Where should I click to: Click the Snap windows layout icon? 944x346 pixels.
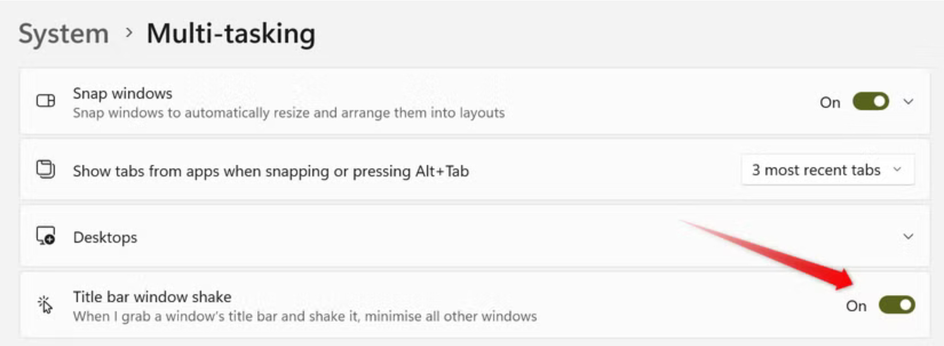(46, 101)
